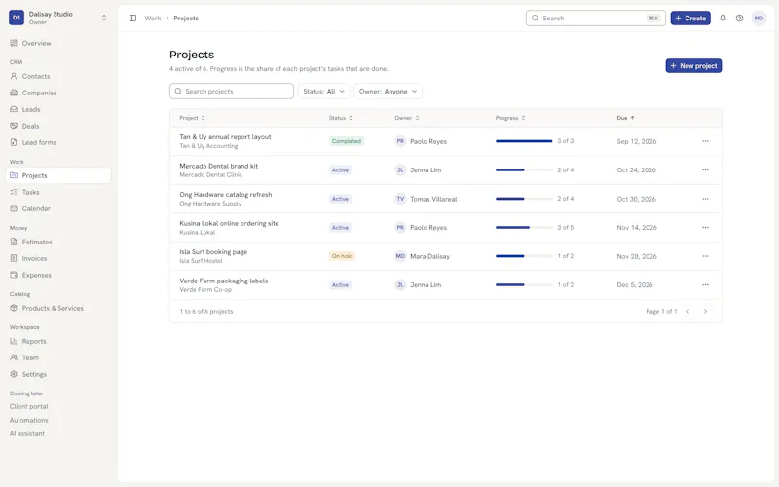Click the Contacts person icon
Viewport: 779px width, 487px height.
pos(14,76)
